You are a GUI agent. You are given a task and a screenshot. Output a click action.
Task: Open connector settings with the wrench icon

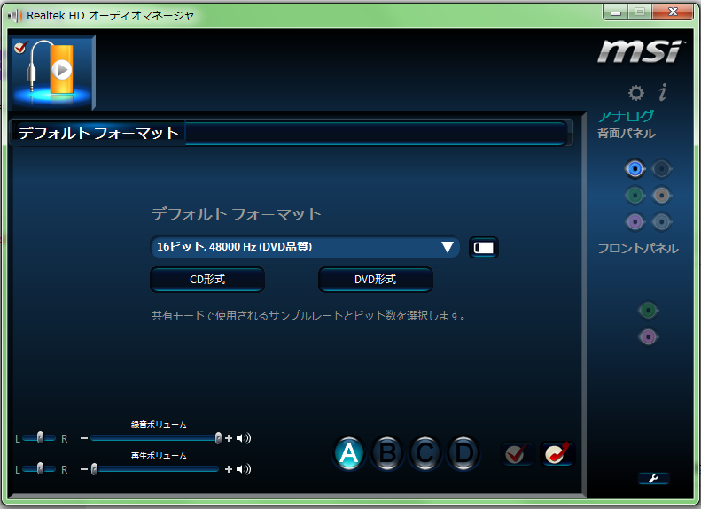click(653, 479)
